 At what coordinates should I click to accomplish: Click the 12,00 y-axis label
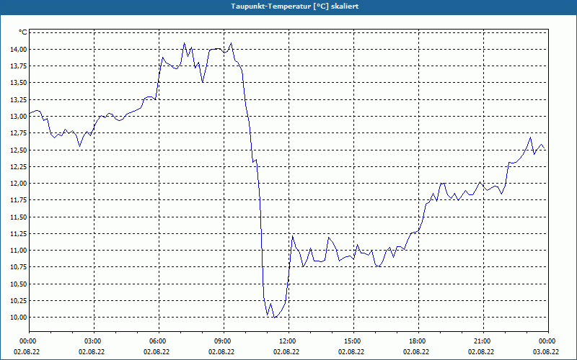pyautogui.click(x=19, y=184)
